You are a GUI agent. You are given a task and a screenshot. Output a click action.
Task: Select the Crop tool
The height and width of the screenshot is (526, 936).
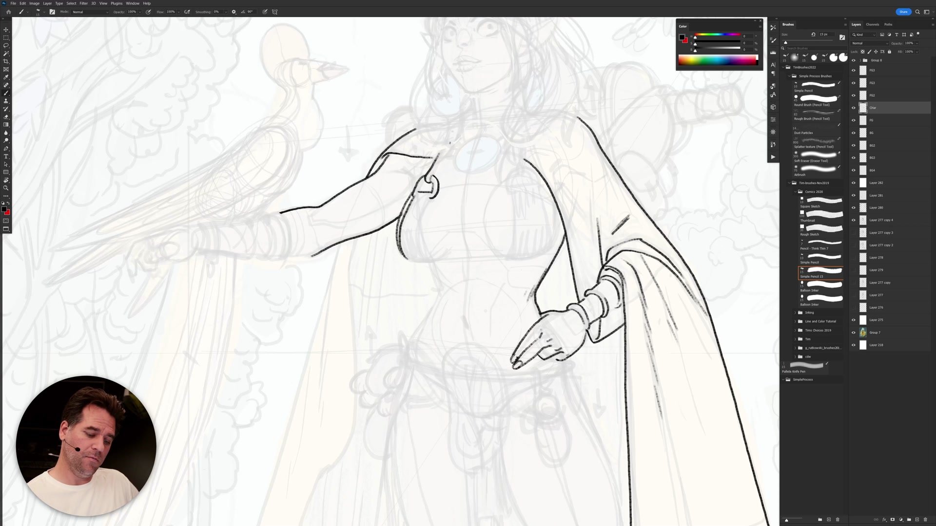click(x=6, y=61)
